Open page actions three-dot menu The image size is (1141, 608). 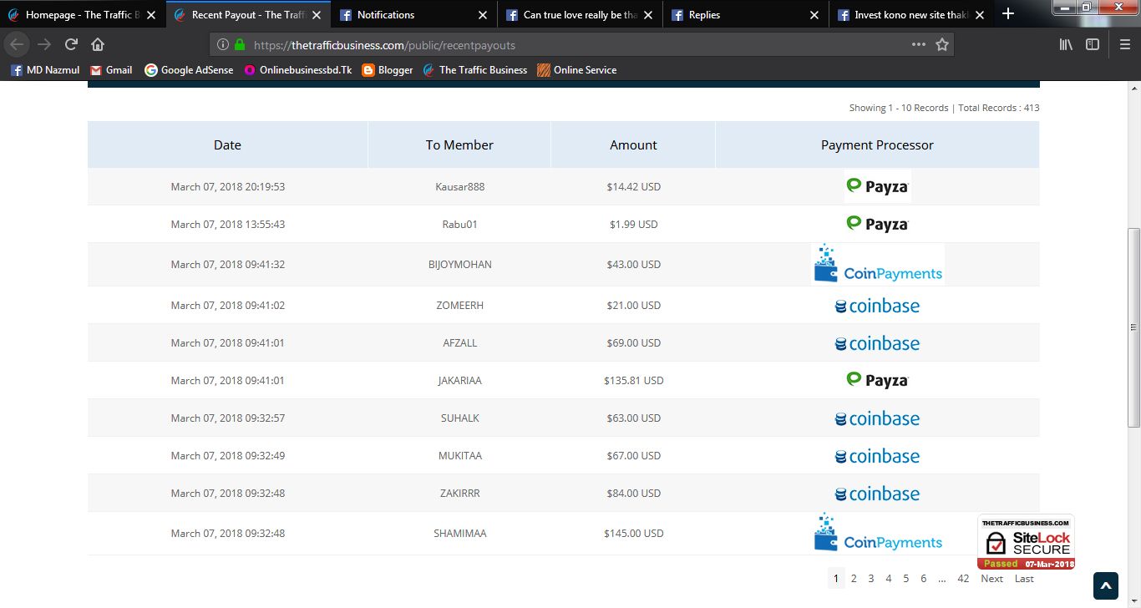(x=918, y=44)
